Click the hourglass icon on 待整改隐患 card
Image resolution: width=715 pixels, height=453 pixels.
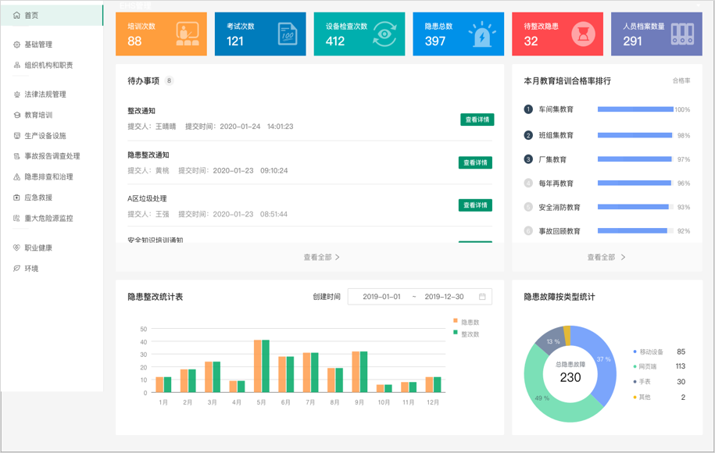[x=582, y=34]
